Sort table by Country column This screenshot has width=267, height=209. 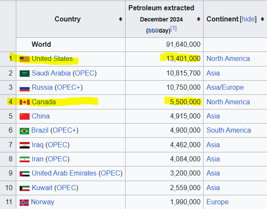(x=120, y=19)
